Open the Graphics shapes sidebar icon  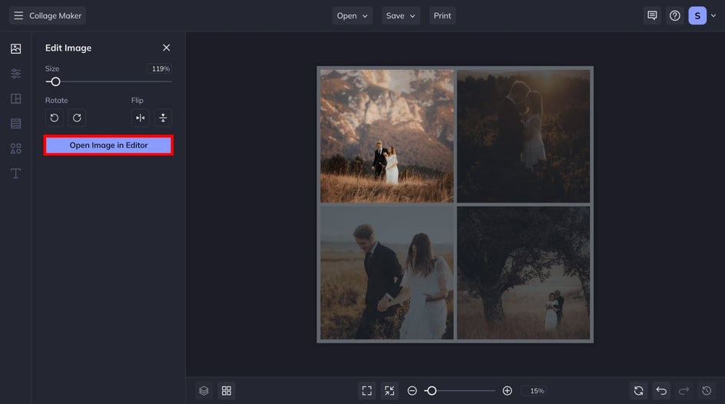coord(15,148)
